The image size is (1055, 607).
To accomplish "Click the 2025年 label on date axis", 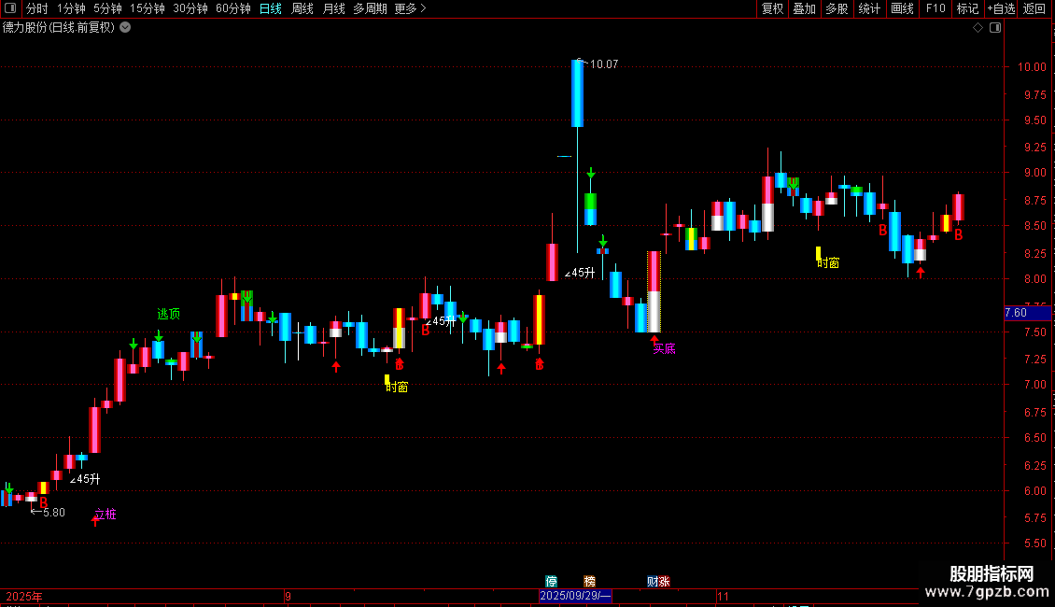I will tap(24, 596).
